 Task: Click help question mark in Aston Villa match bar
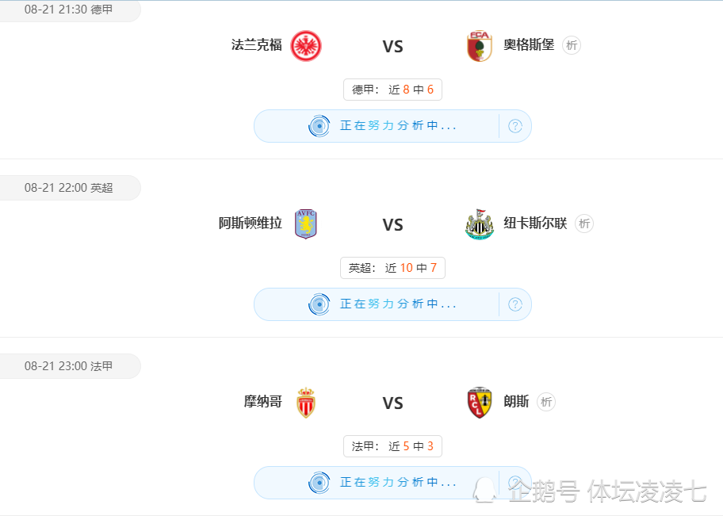(x=515, y=304)
